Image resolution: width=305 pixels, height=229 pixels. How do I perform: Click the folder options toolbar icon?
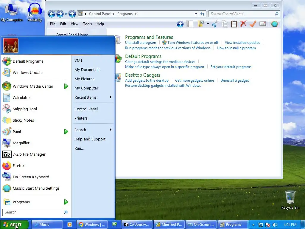coord(201,24)
